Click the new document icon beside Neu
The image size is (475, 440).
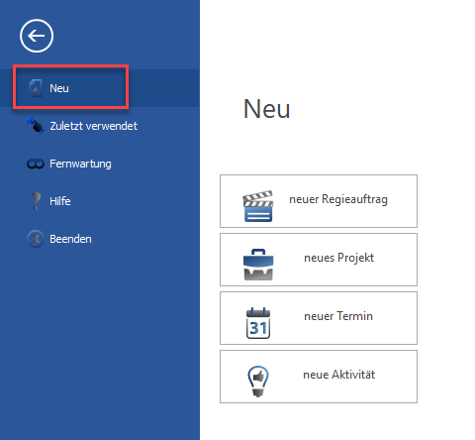point(36,88)
